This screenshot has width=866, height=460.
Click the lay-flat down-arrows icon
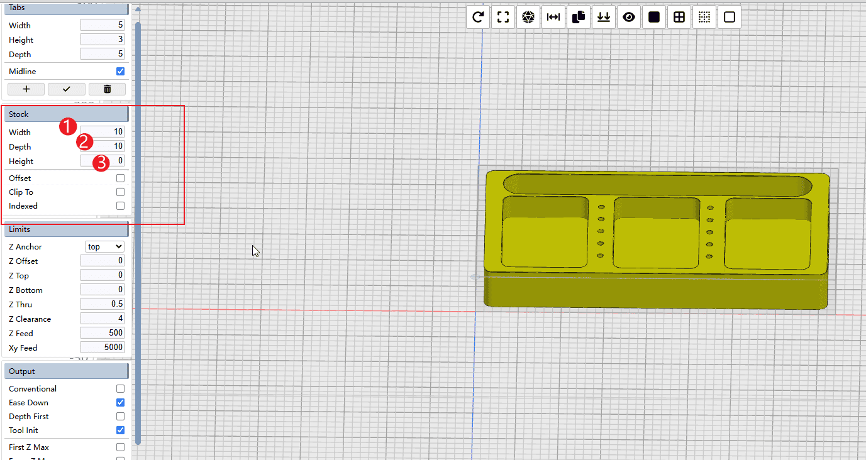click(604, 18)
